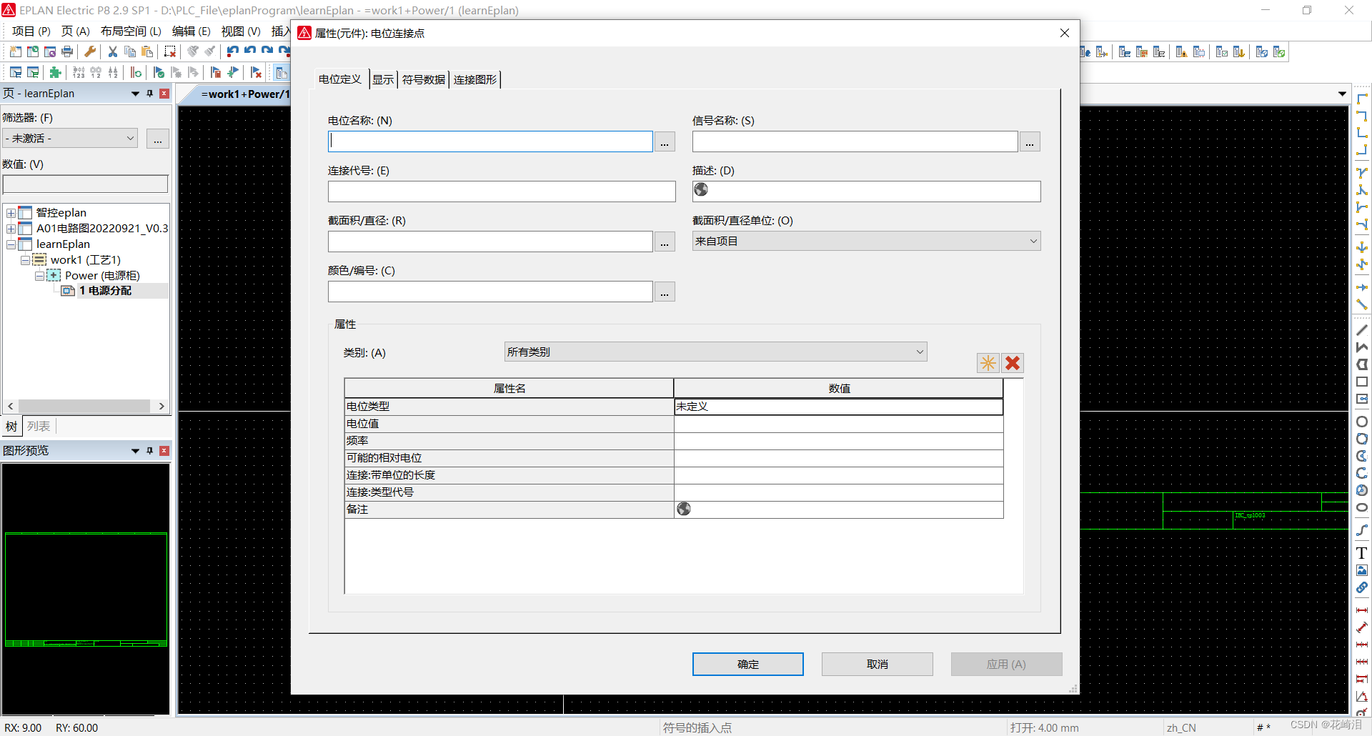1372x736 pixels.
Task: Click the new page icon with star
Action: point(16,51)
